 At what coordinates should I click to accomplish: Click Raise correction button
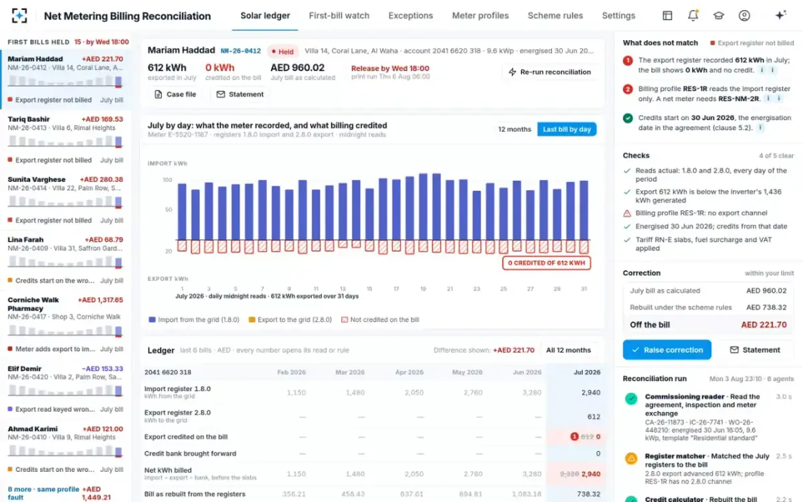(666, 349)
